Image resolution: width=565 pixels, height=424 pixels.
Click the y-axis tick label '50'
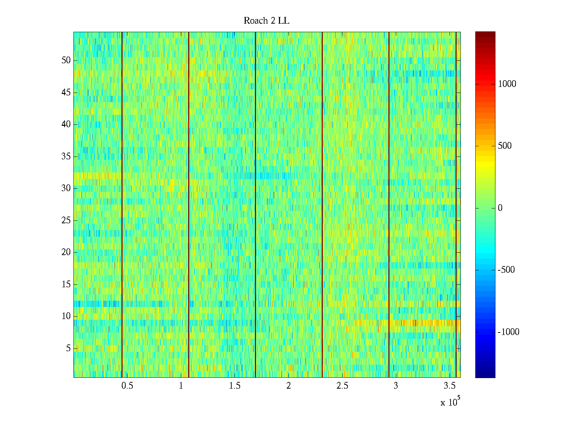pyautogui.click(x=66, y=60)
